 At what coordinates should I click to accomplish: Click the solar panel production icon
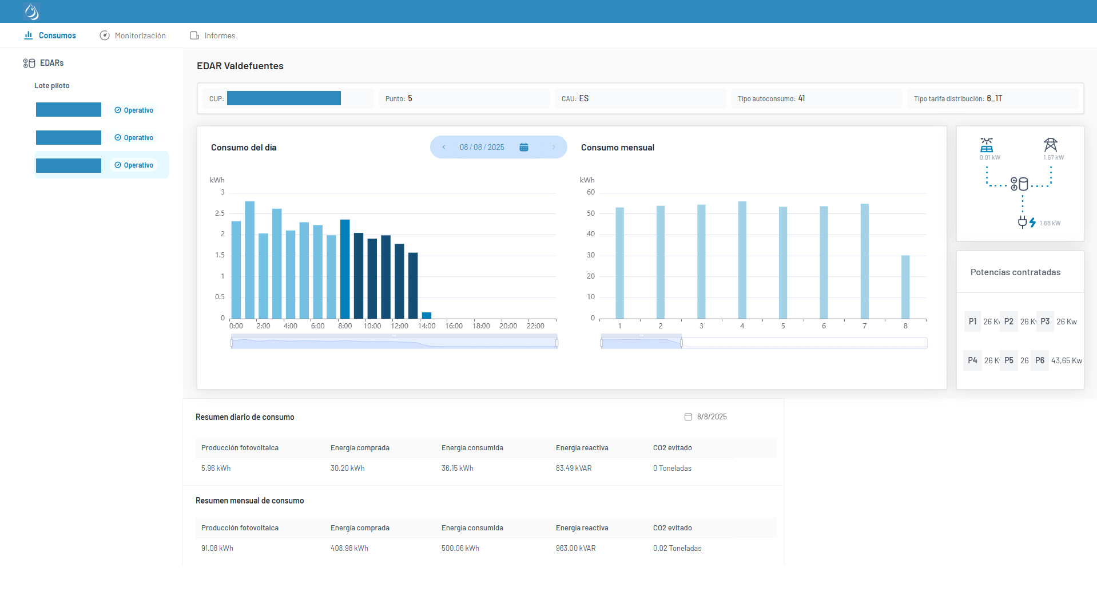coord(987,145)
